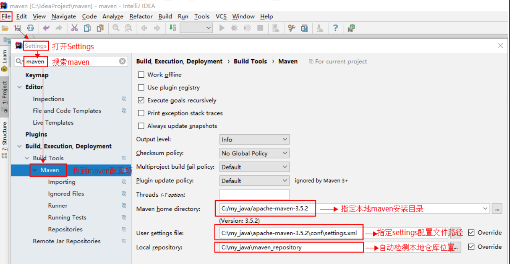The height and width of the screenshot is (264, 510).
Task: Click the Open folder toolbar icon
Action: (5, 28)
